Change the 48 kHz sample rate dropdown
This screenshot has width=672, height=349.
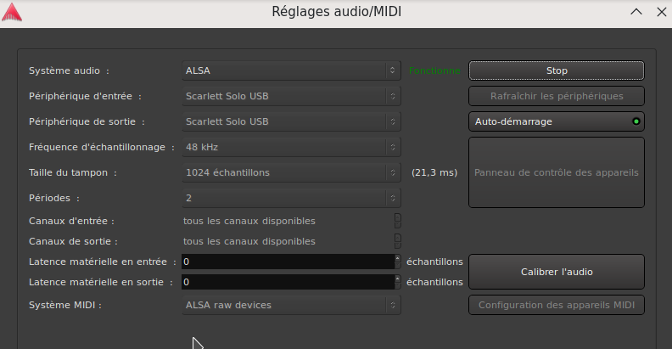coord(290,147)
